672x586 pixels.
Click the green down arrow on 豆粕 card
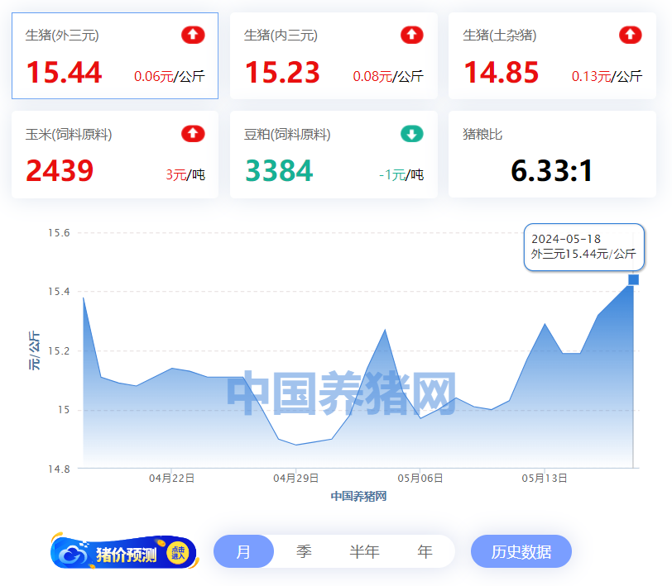(x=412, y=134)
